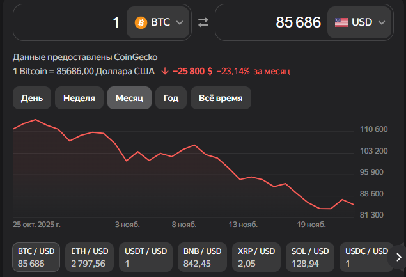This screenshot has height=277, width=406.
Task: Select the Год time range
Action: (x=171, y=98)
